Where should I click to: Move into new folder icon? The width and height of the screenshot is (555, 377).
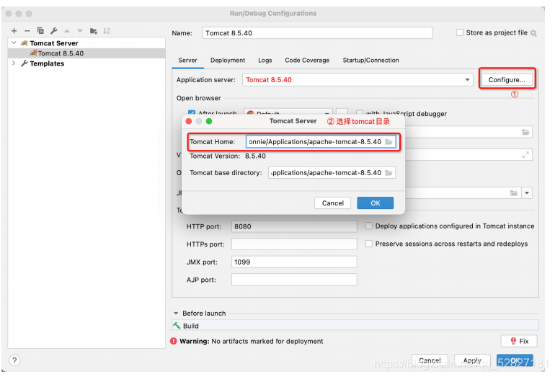coord(94,31)
